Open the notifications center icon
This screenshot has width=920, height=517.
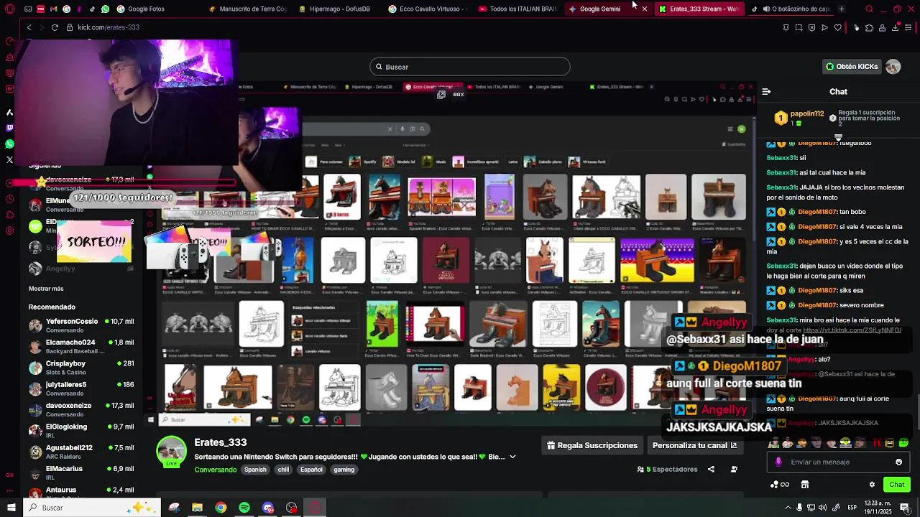tap(904, 508)
